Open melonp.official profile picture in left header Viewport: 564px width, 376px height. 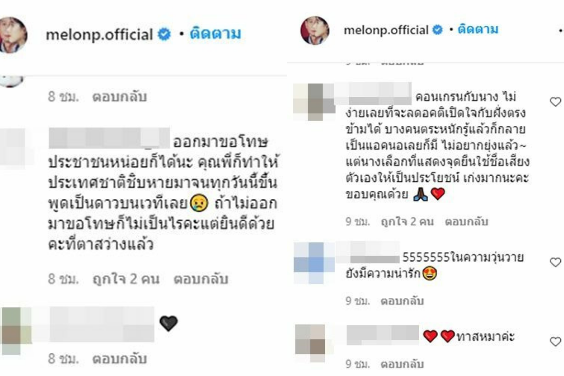pyautogui.click(x=12, y=35)
